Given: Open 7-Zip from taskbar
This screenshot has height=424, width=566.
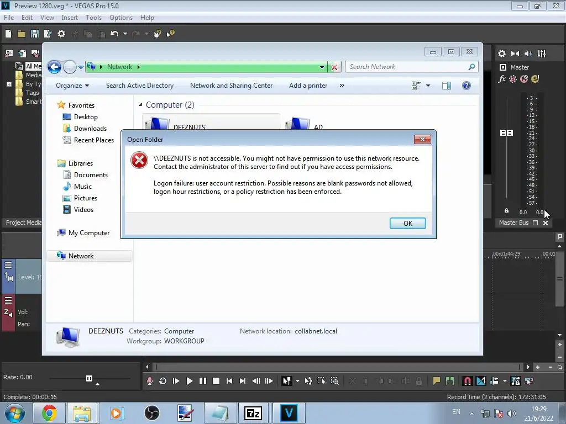Looking at the screenshot, I should (x=253, y=413).
